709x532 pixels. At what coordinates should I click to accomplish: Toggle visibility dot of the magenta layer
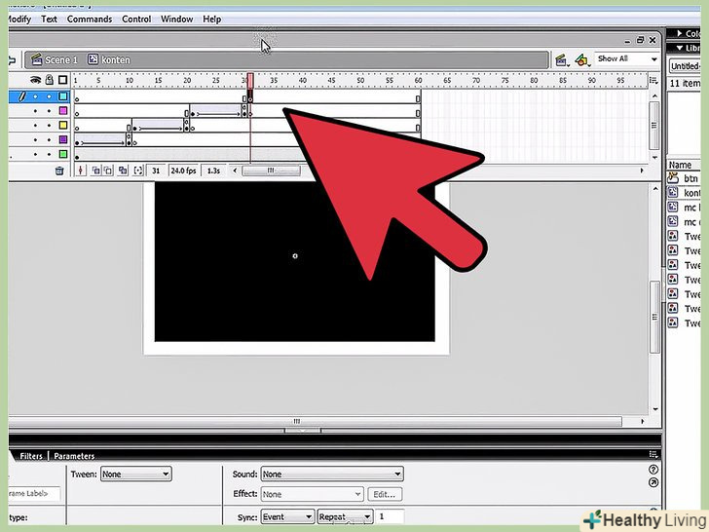tap(35, 111)
